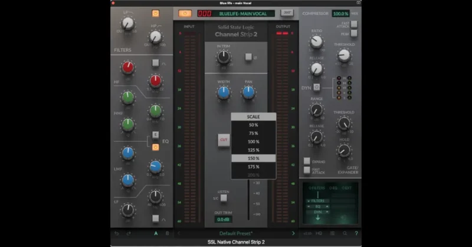
Task: Click the black LF gain knob
Action: (x=127, y=210)
